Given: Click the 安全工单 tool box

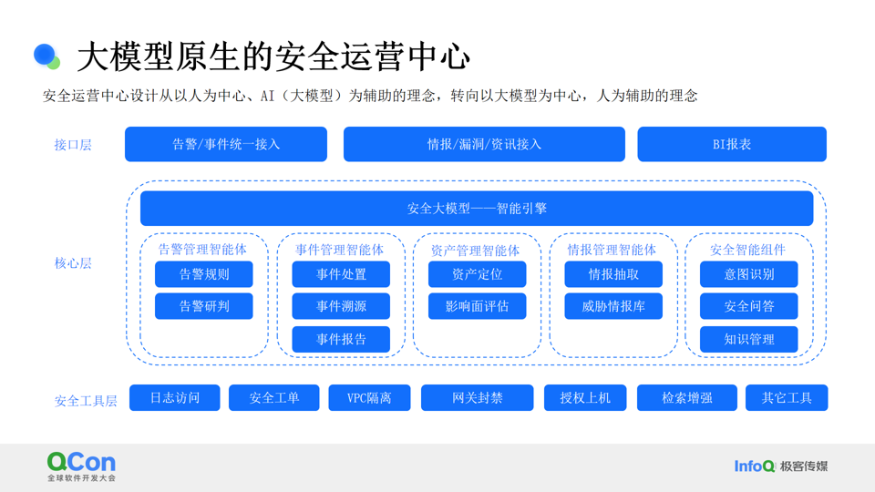Looking at the screenshot, I should tap(274, 398).
